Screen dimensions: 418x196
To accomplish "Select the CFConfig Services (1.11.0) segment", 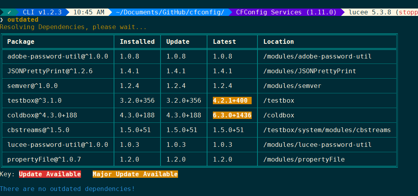I will pos(286,12).
